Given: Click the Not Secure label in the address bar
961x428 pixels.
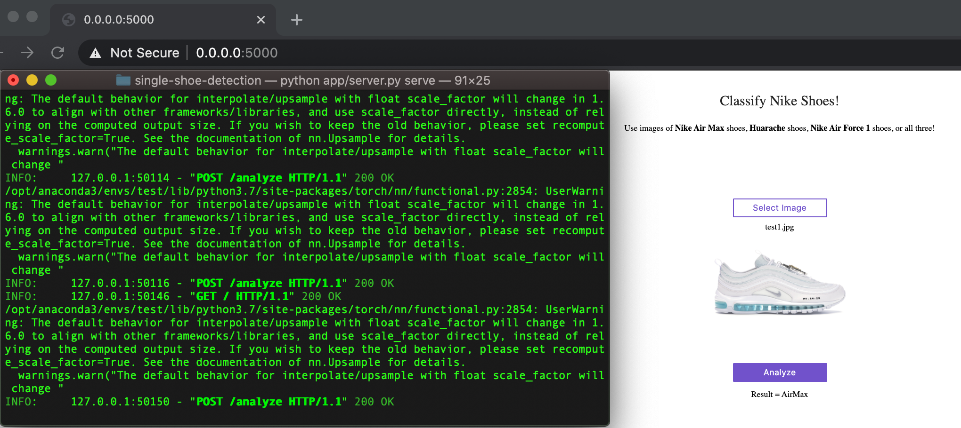Looking at the screenshot, I should tap(145, 53).
